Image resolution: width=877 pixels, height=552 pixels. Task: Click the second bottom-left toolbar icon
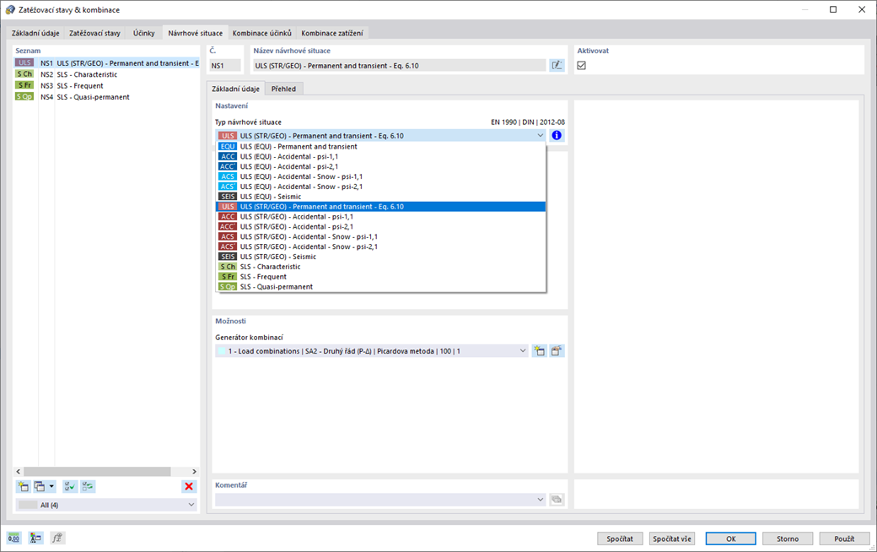coord(35,538)
